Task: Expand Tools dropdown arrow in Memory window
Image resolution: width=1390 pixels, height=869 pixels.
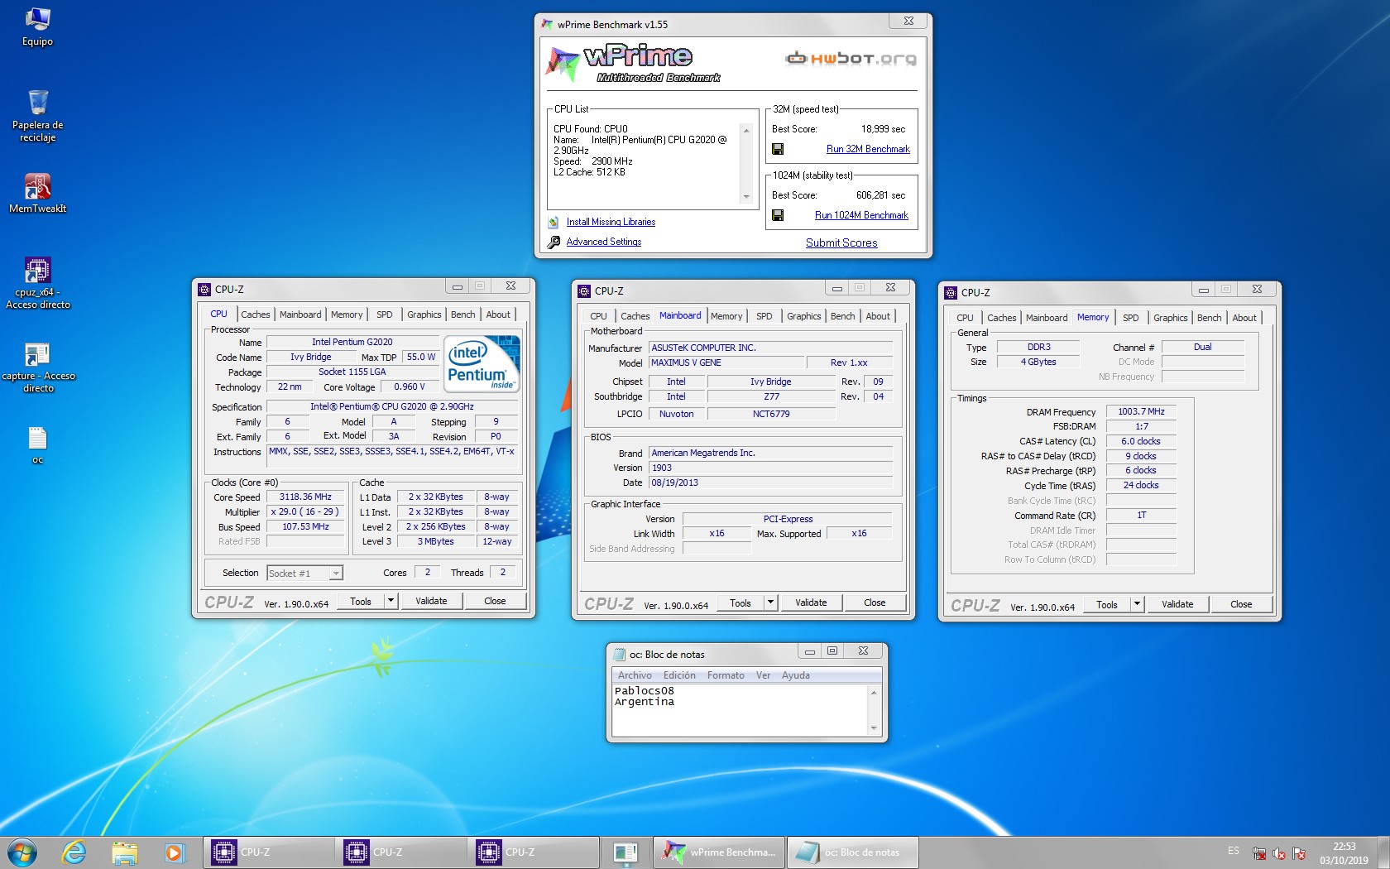Action: (x=1137, y=604)
